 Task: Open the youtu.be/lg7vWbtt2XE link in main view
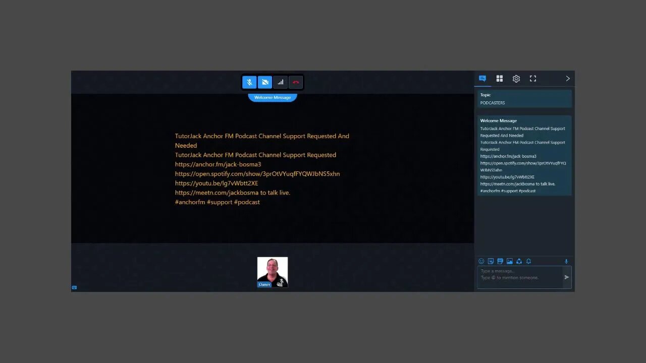click(217, 183)
